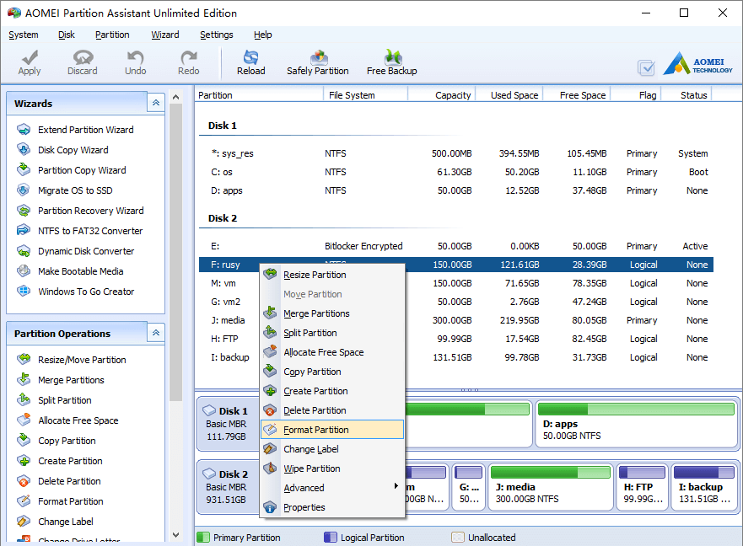Choose Create Partition from context menu
The width and height of the screenshot is (743, 546).
pos(332,391)
